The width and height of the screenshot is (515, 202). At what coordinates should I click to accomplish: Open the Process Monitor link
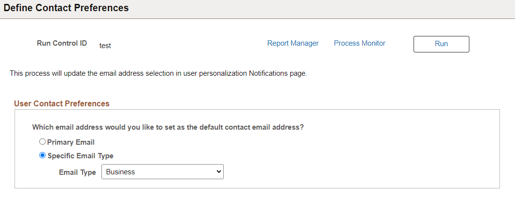tap(359, 43)
